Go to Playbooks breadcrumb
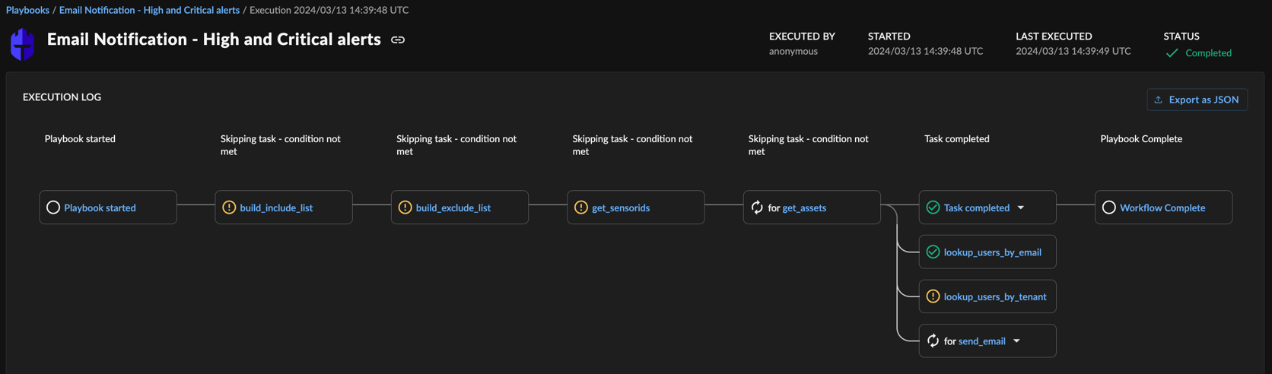Viewport: 1272px width, 374px height. coord(27,10)
